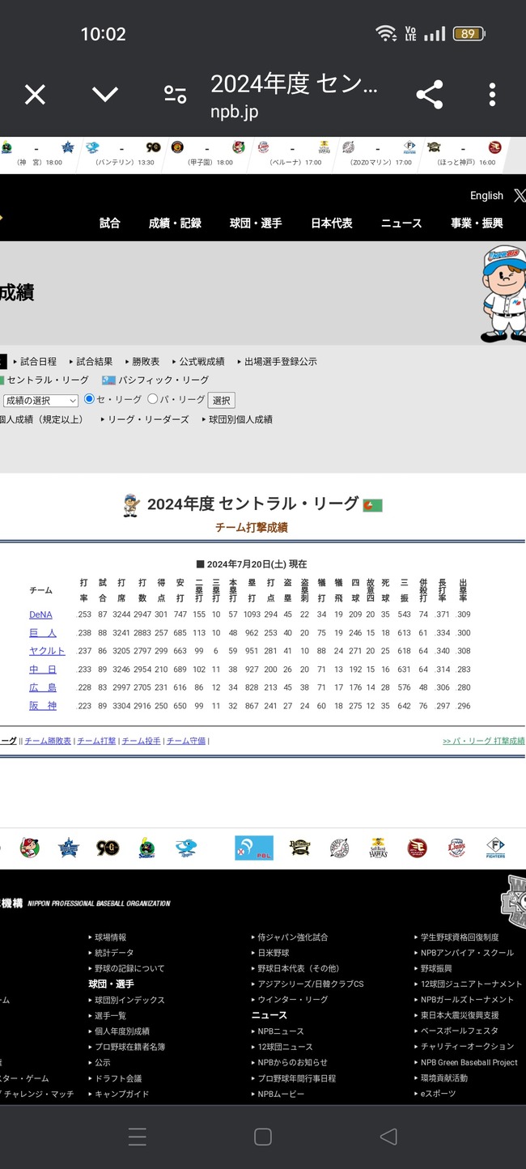Open the 試合 menu
Image resolution: width=526 pixels, height=1169 pixels.
point(110,223)
